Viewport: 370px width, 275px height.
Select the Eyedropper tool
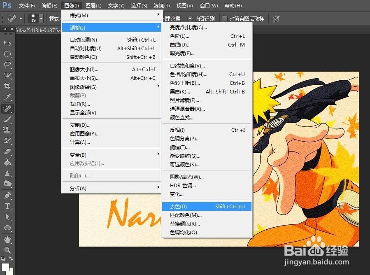pos(7,97)
